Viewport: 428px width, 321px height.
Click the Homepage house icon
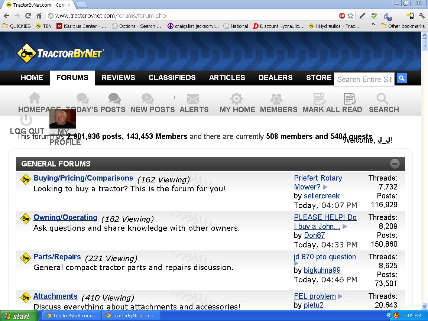point(35,98)
